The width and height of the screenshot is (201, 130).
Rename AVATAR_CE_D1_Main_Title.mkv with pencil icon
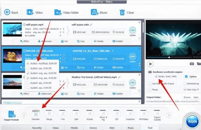(113, 51)
